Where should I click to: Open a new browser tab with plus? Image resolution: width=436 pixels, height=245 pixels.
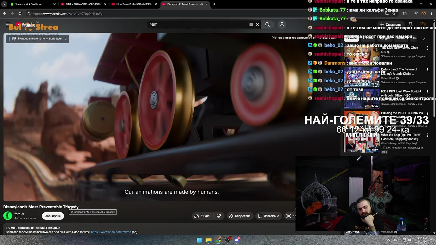click(x=214, y=4)
